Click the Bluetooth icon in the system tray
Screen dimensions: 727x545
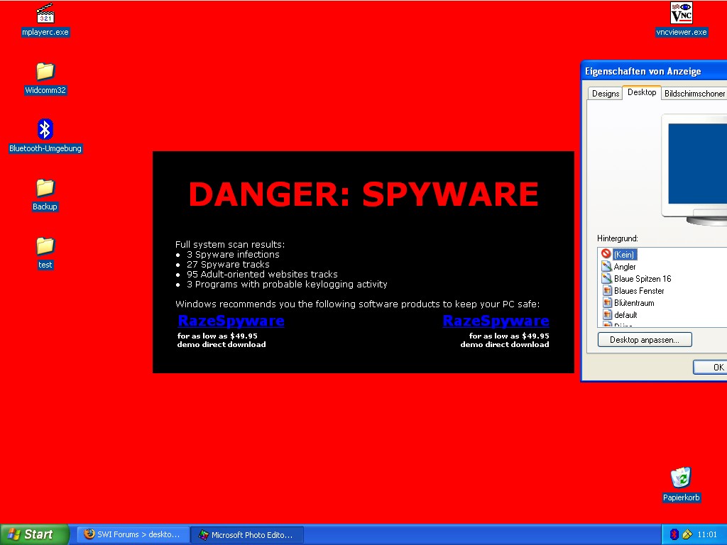point(674,534)
